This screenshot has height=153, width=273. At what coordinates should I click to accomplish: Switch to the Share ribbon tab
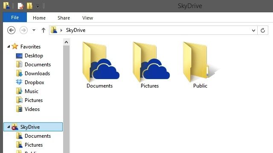[64, 18]
